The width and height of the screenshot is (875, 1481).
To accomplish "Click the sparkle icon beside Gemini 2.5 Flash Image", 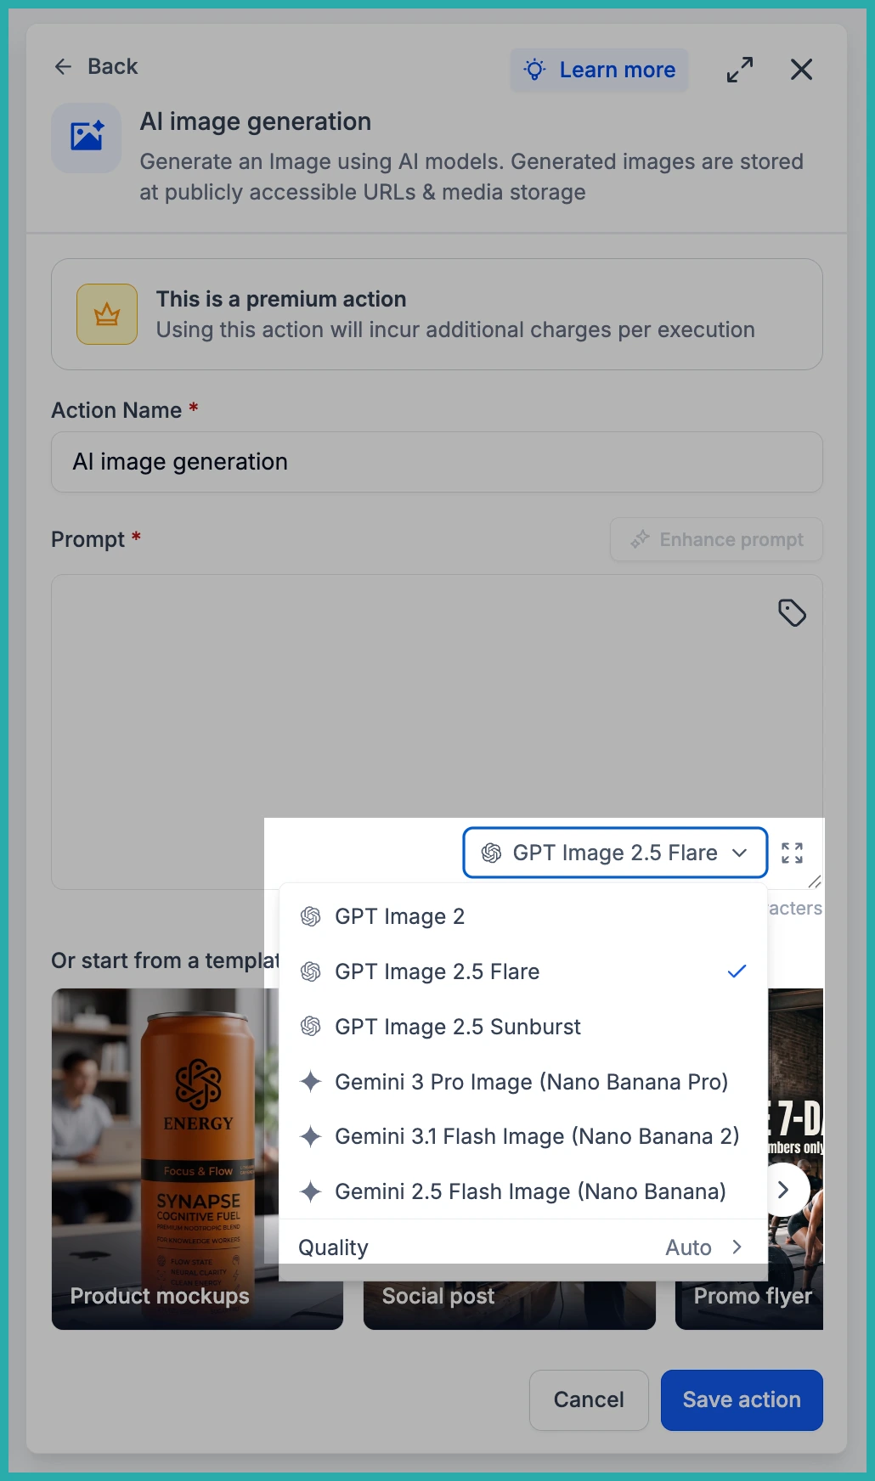I will click(x=311, y=1191).
